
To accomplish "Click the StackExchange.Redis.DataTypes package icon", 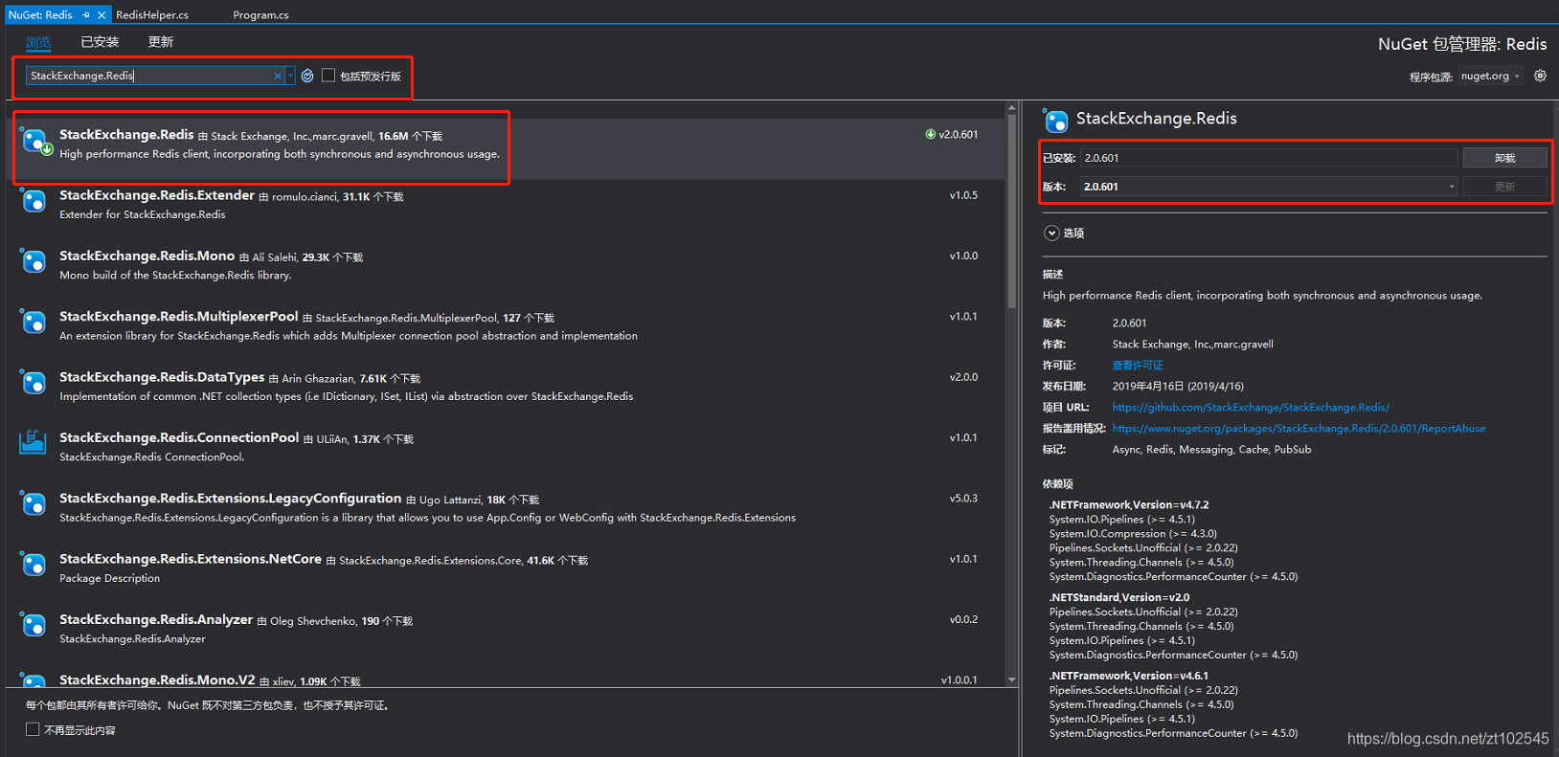I will pos(34,383).
